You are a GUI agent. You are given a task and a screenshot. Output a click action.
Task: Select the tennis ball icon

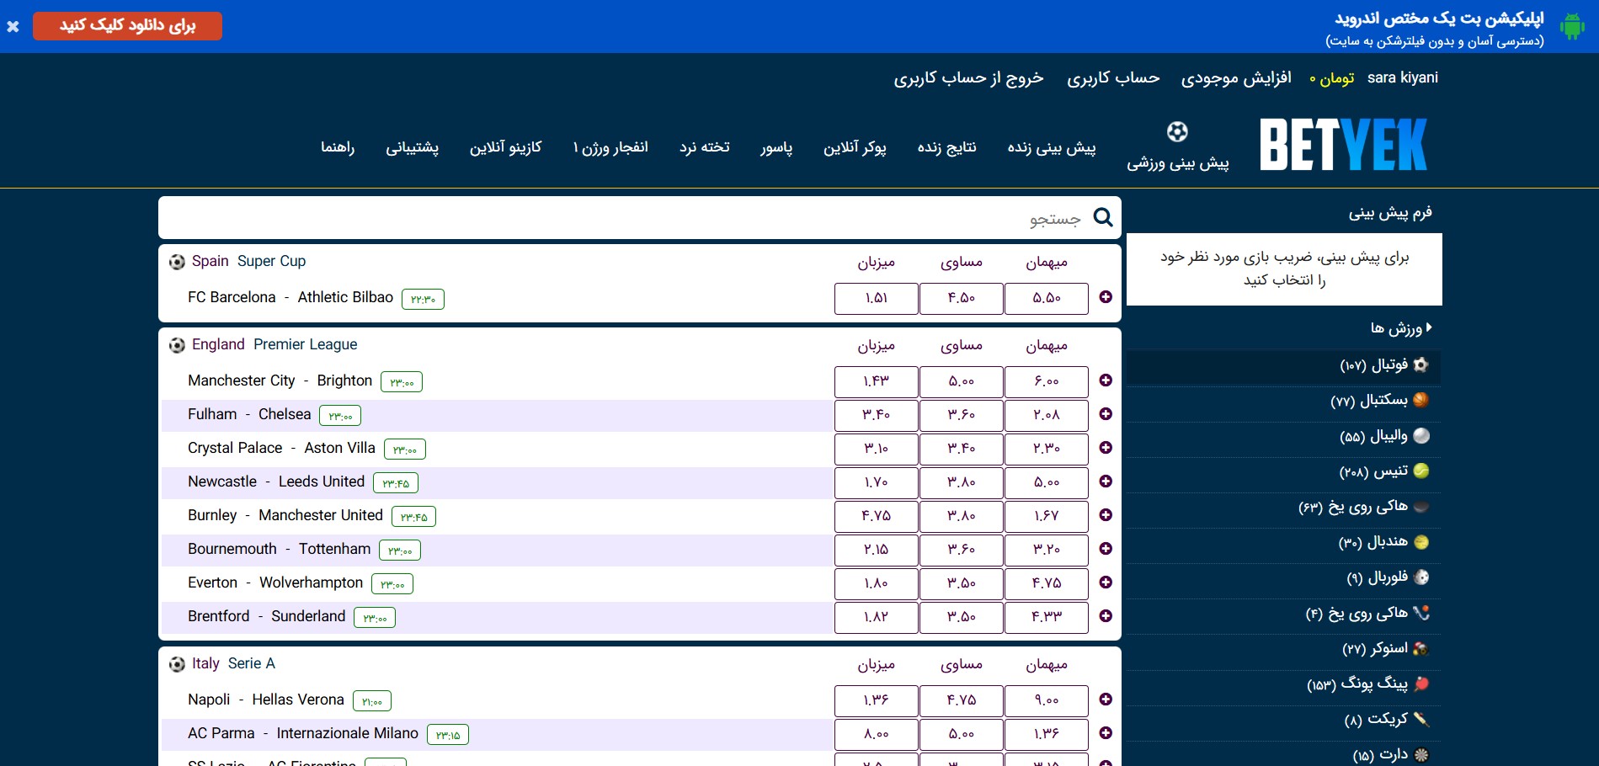click(x=1420, y=472)
